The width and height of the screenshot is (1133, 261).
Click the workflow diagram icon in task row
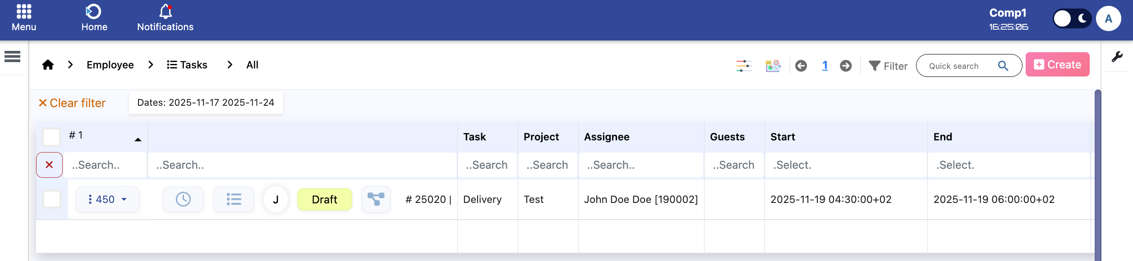[376, 199]
